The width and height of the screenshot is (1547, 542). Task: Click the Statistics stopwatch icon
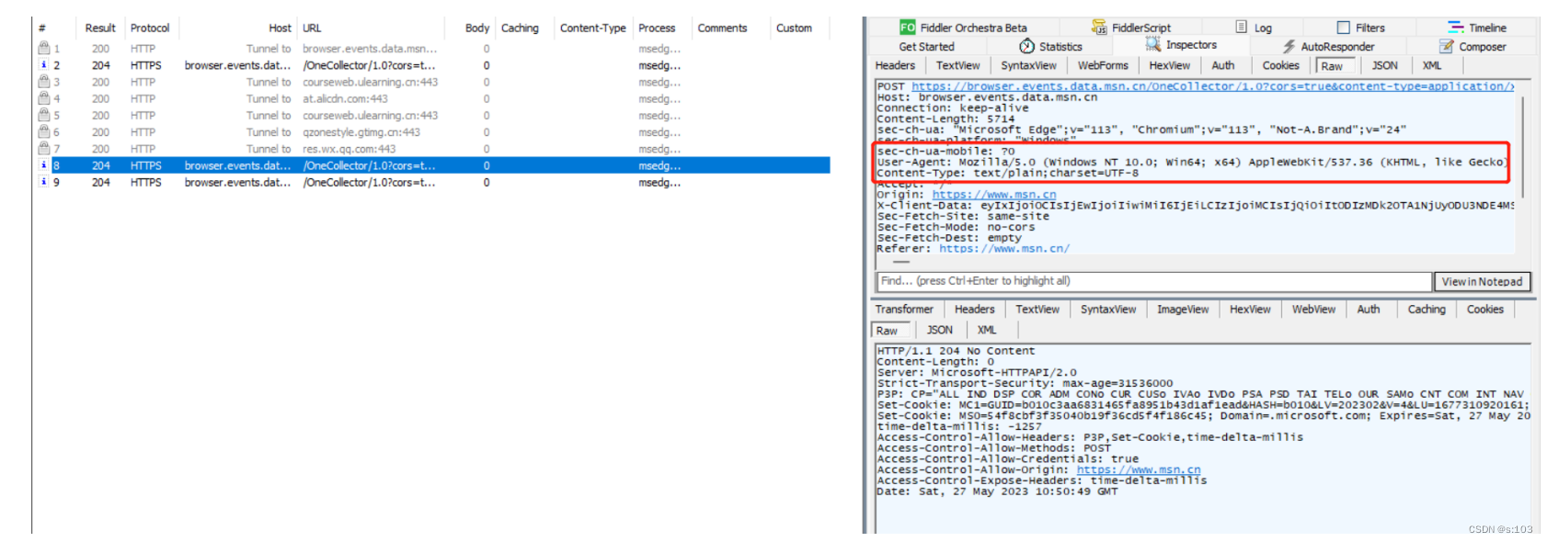1026,46
